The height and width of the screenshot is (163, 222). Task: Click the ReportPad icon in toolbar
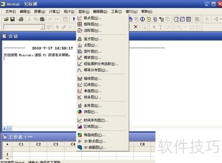click(155, 19)
